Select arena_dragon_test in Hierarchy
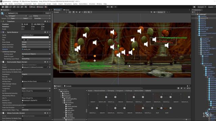Viewport: 216px width, 121px height. pyautogui.click(x=206, y=28)
